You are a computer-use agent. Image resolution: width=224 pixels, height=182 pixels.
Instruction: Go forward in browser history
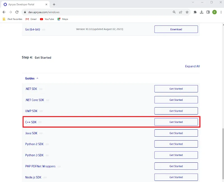(10, 12)
